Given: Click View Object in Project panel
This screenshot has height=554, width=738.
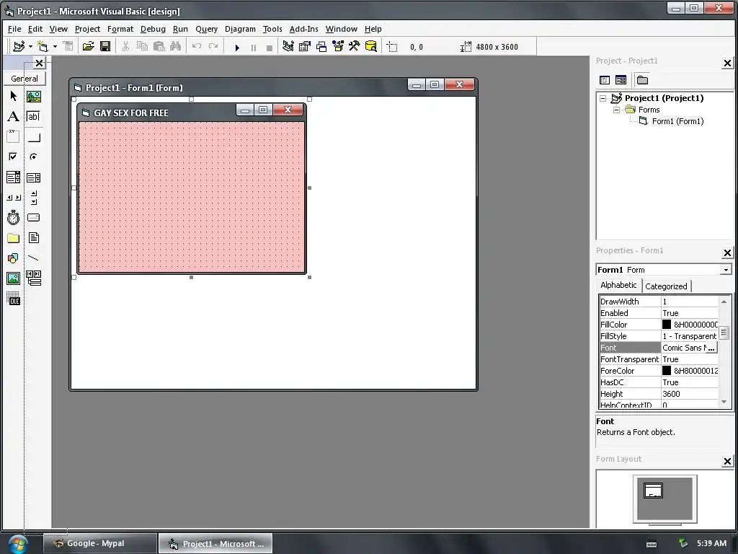Looking at the screenshot, I should click(x=621, y=80).
